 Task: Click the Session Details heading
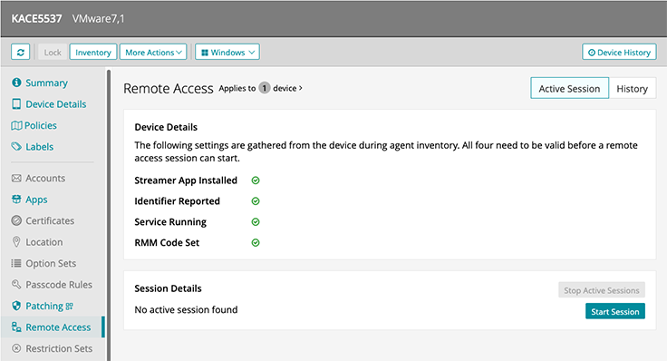pos(168,288)
